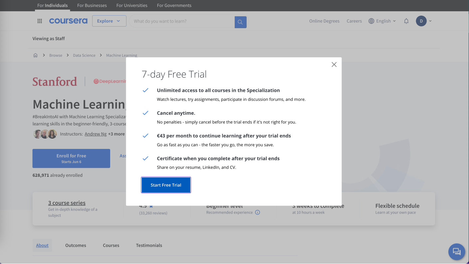Open the Andrew Ng instructor link

96,134
